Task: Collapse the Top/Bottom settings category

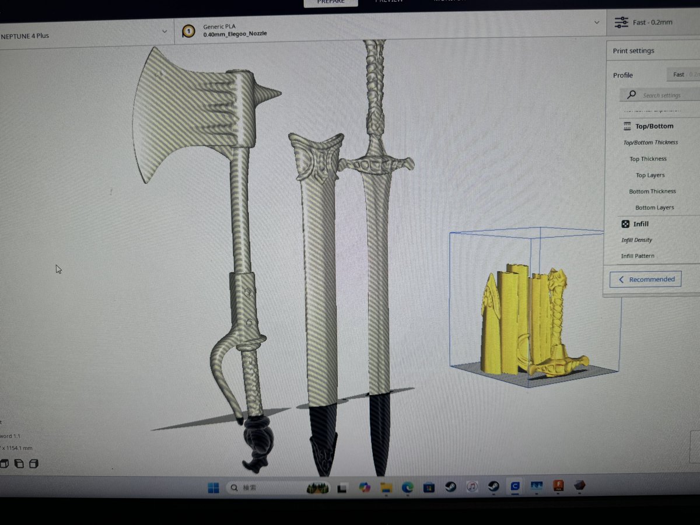Action: pos(654,126)
